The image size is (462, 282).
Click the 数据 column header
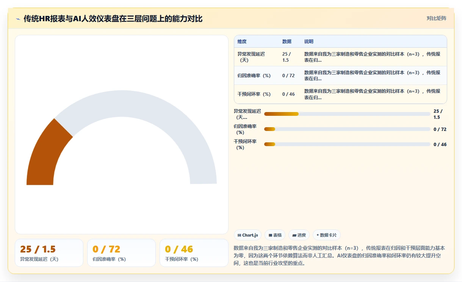[287, 42]
